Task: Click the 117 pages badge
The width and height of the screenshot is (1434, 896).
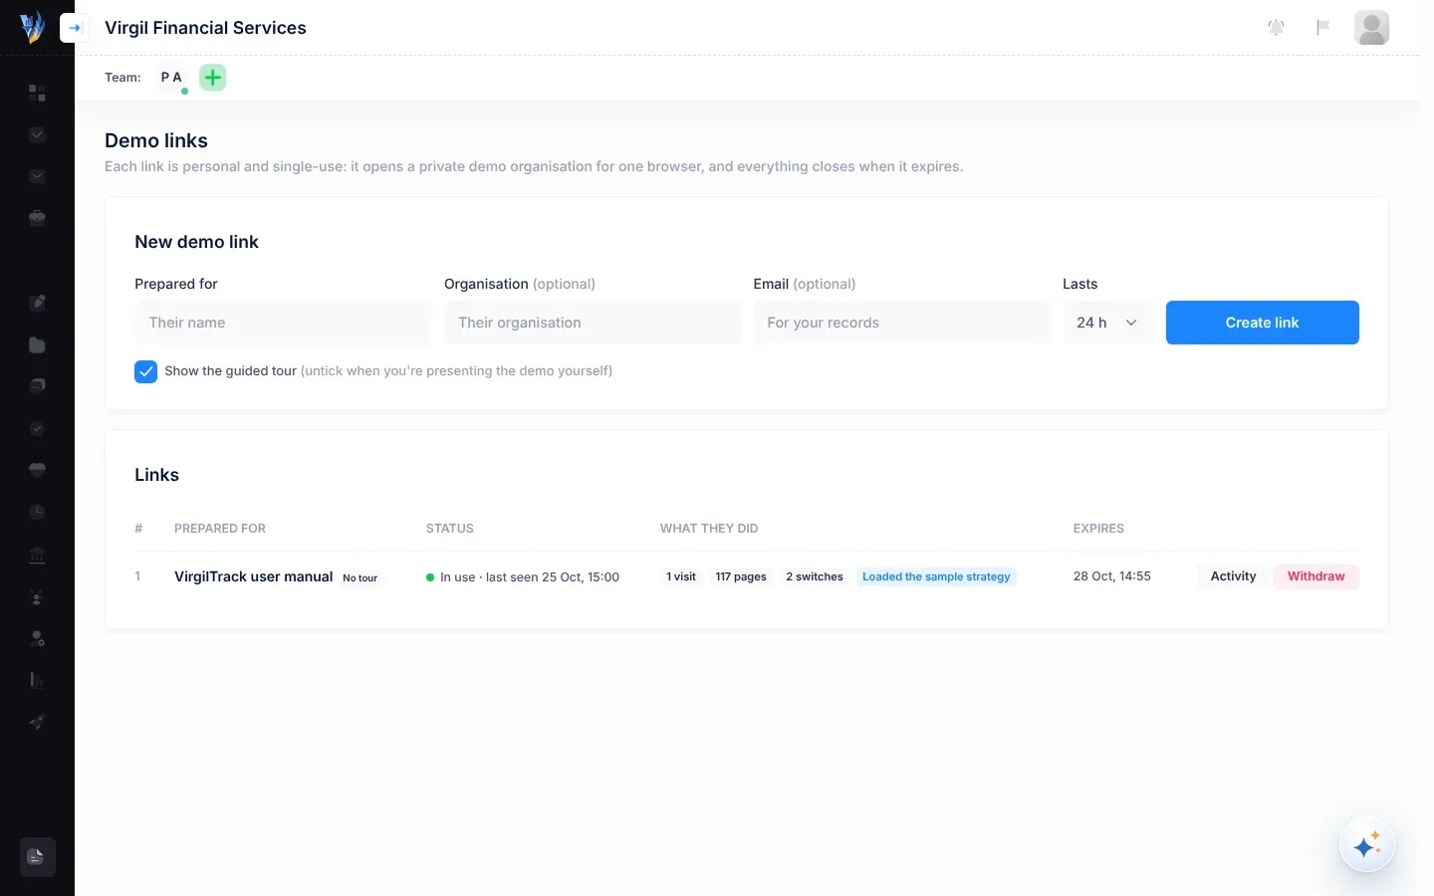Action: 741,576
